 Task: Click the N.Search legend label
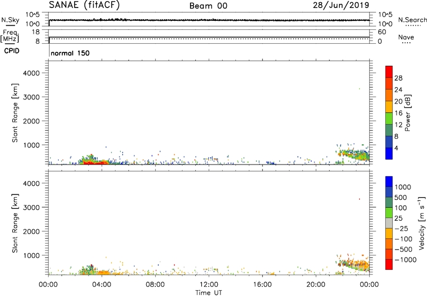[412, 20]
